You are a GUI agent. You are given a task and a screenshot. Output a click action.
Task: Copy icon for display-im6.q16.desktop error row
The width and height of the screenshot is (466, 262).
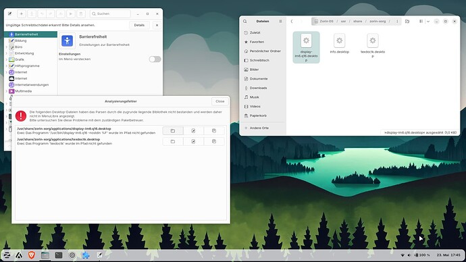coord(214,131)
